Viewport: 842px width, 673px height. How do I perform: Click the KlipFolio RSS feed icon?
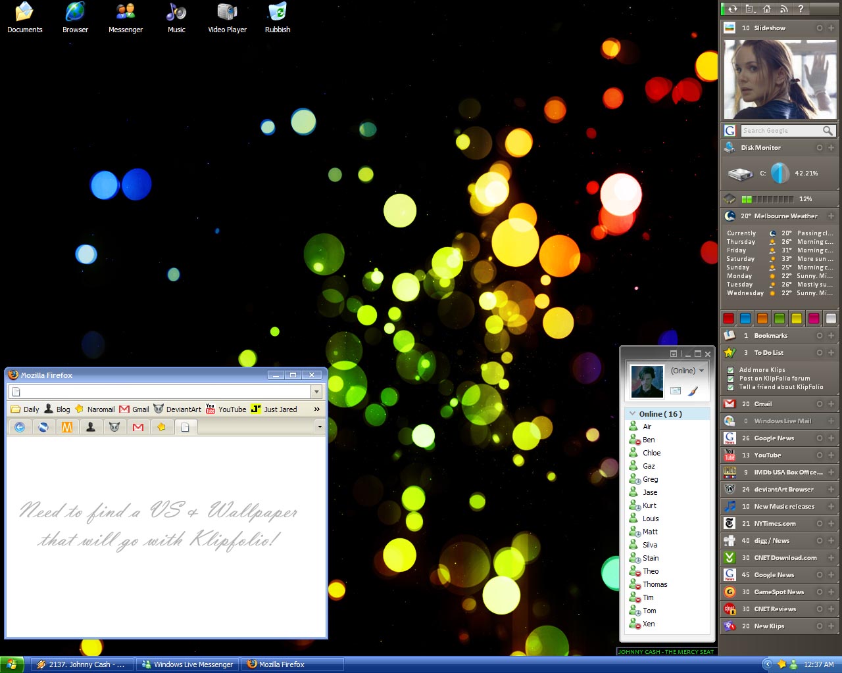(783, 9)
